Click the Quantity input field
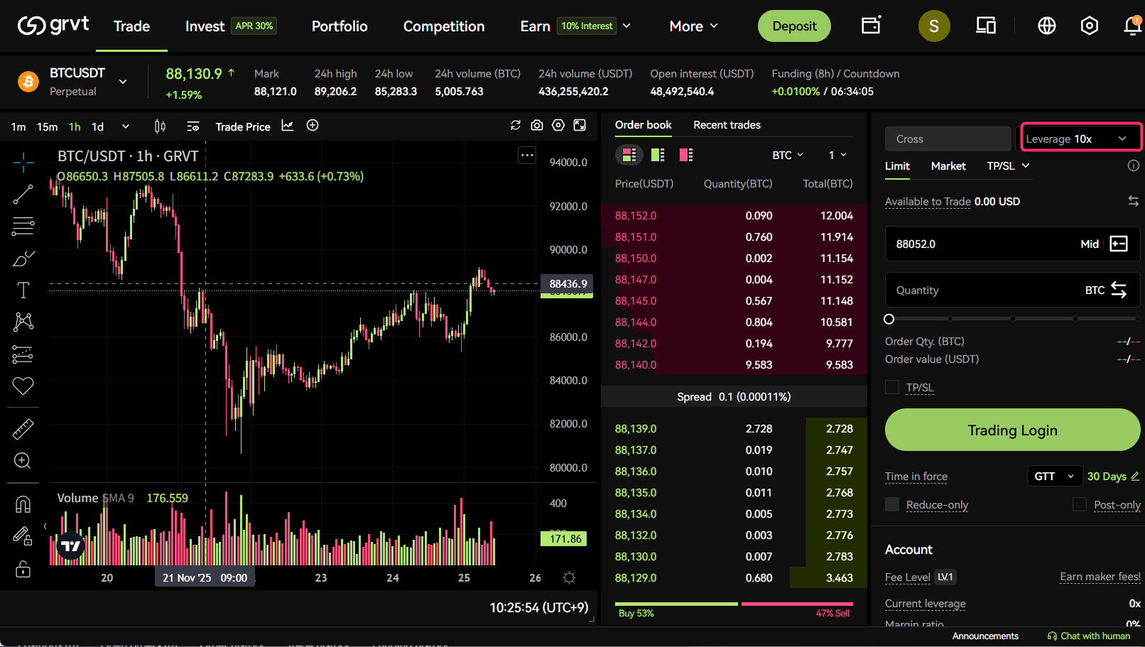The image size is (1145, 647). pyautogui.click(x=980, y=290)
